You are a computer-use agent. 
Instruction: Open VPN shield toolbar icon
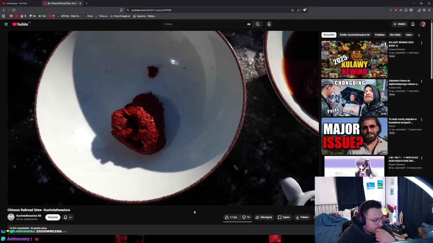point(424,10)
